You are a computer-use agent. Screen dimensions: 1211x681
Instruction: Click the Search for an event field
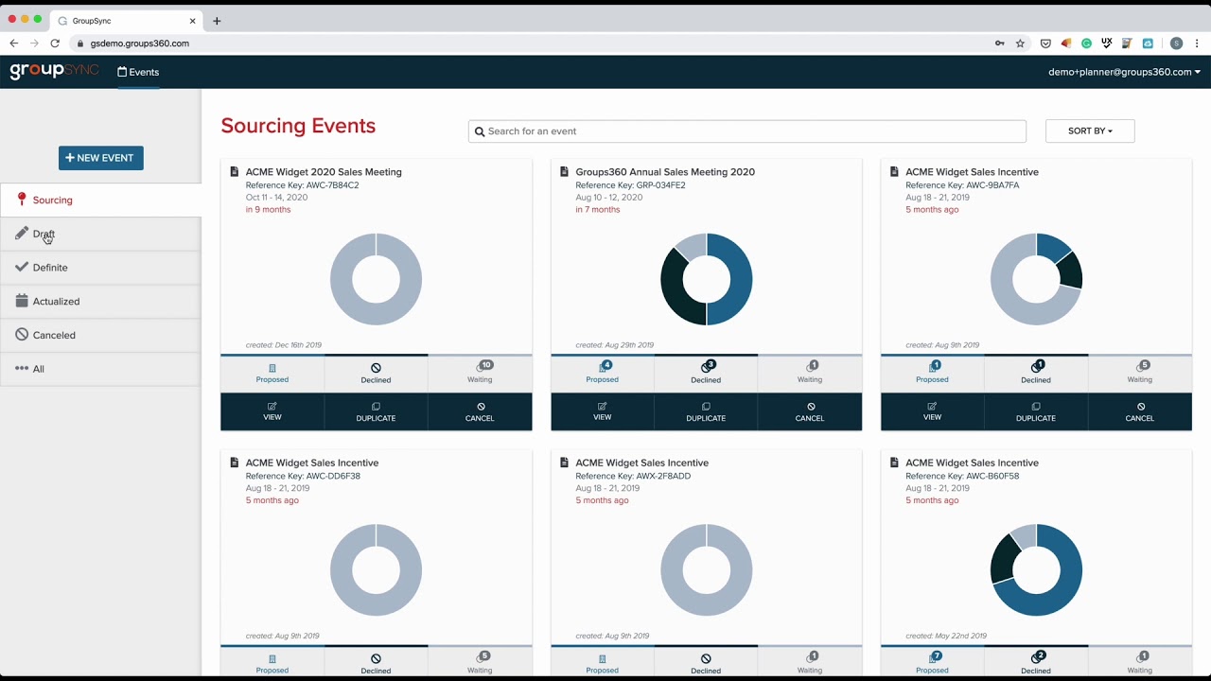747,131
